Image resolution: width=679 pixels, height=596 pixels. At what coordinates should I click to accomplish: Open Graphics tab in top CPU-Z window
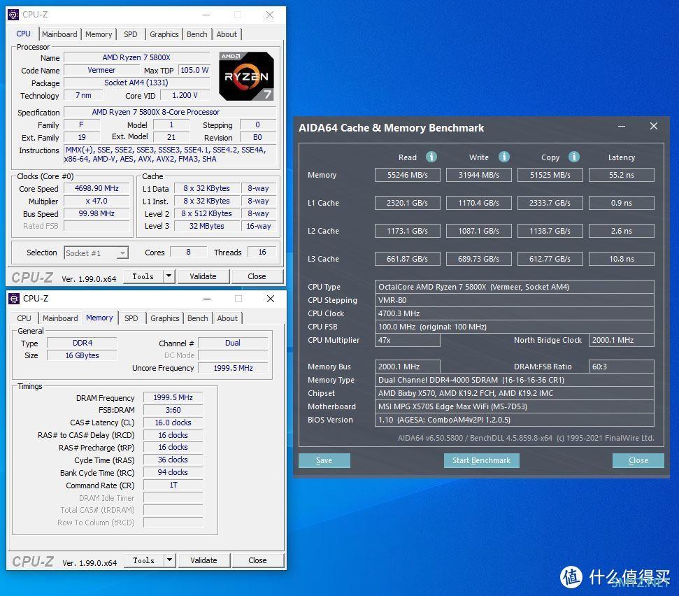click(x=164, y=34)
